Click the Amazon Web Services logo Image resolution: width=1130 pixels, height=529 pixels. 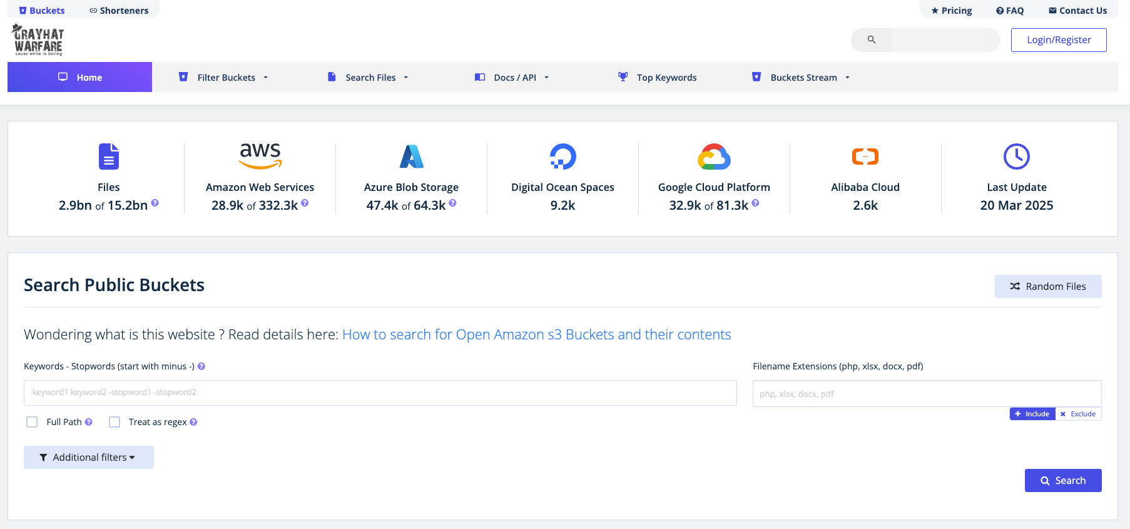click(260, 156)
